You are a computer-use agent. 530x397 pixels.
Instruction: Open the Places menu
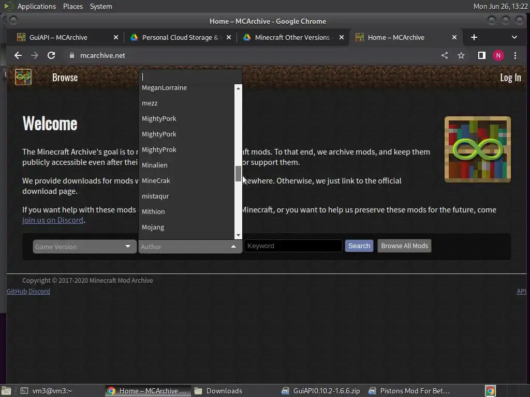click(x=72, y=6)
